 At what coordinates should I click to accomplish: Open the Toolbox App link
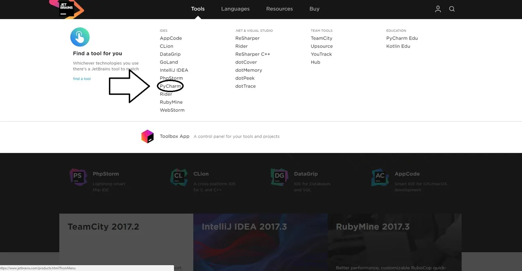175,137
